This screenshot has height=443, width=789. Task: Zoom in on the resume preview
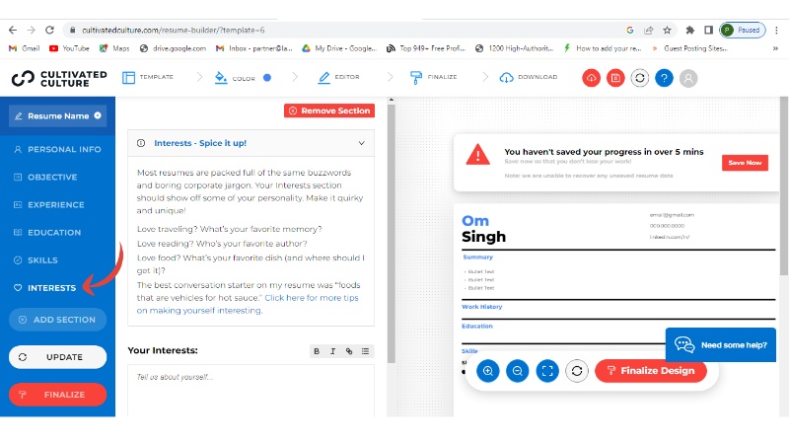click(x=487, y=371)
